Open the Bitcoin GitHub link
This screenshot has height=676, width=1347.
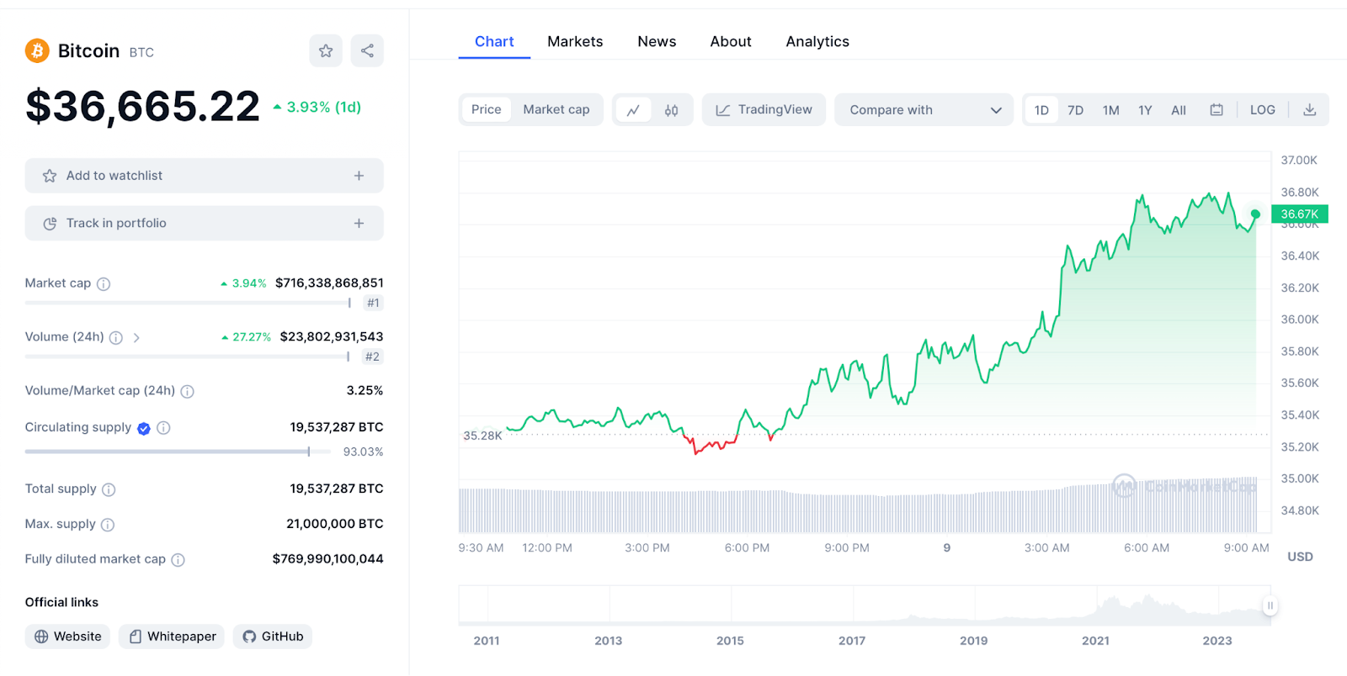273,636
